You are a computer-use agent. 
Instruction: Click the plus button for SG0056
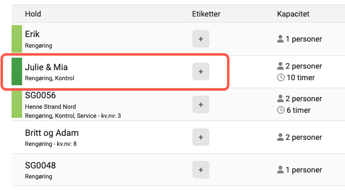click(201, 104)
